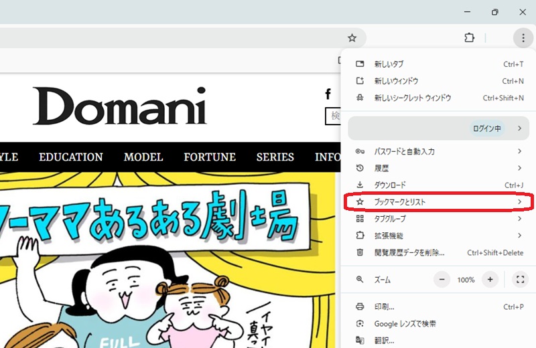Open パスワードと自動入力 submenu
The height and width of the screenshot is (348, 536).
click(438, 151)
